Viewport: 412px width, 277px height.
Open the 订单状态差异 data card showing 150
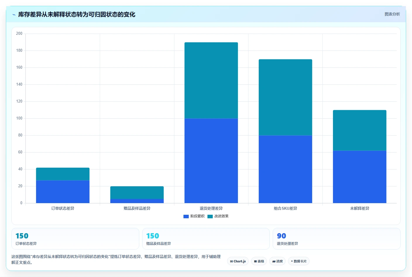(75, 239)
